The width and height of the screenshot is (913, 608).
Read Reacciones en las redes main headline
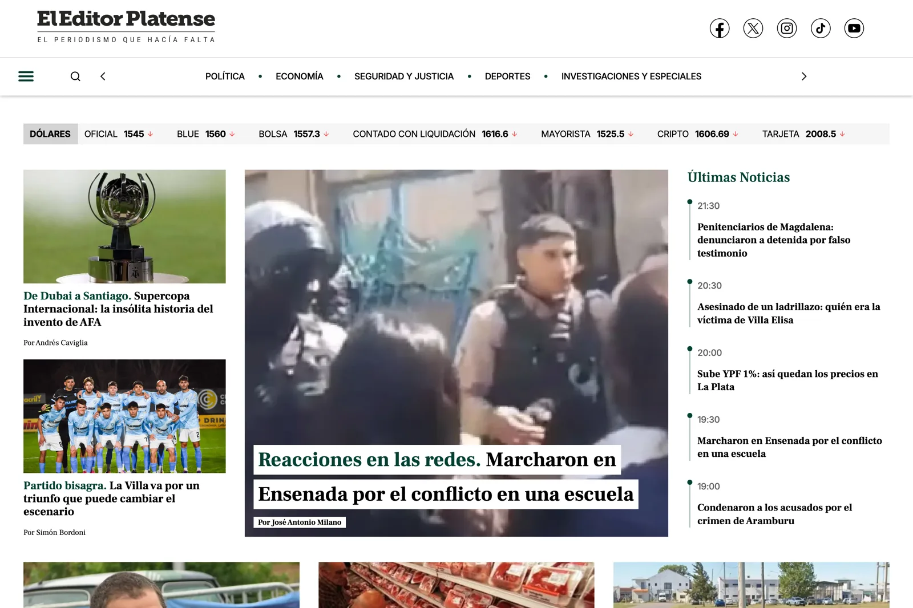[446, 477]
